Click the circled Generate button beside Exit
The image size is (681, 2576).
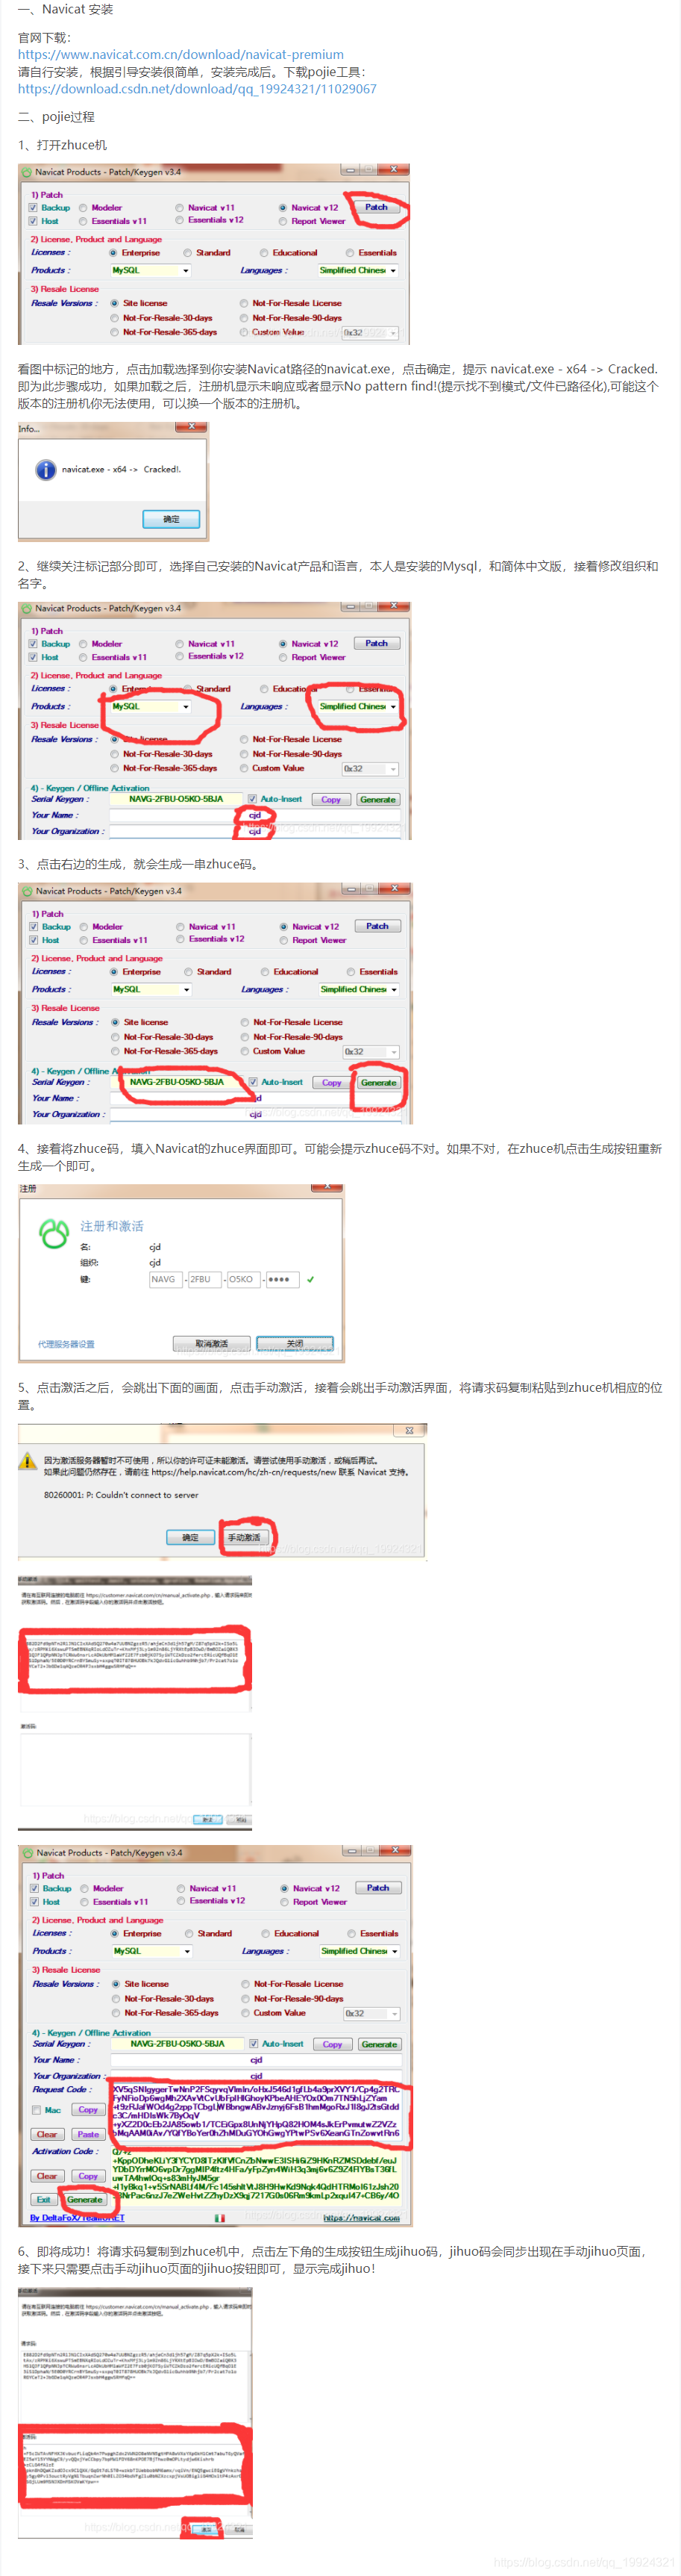pos(85,2199)
